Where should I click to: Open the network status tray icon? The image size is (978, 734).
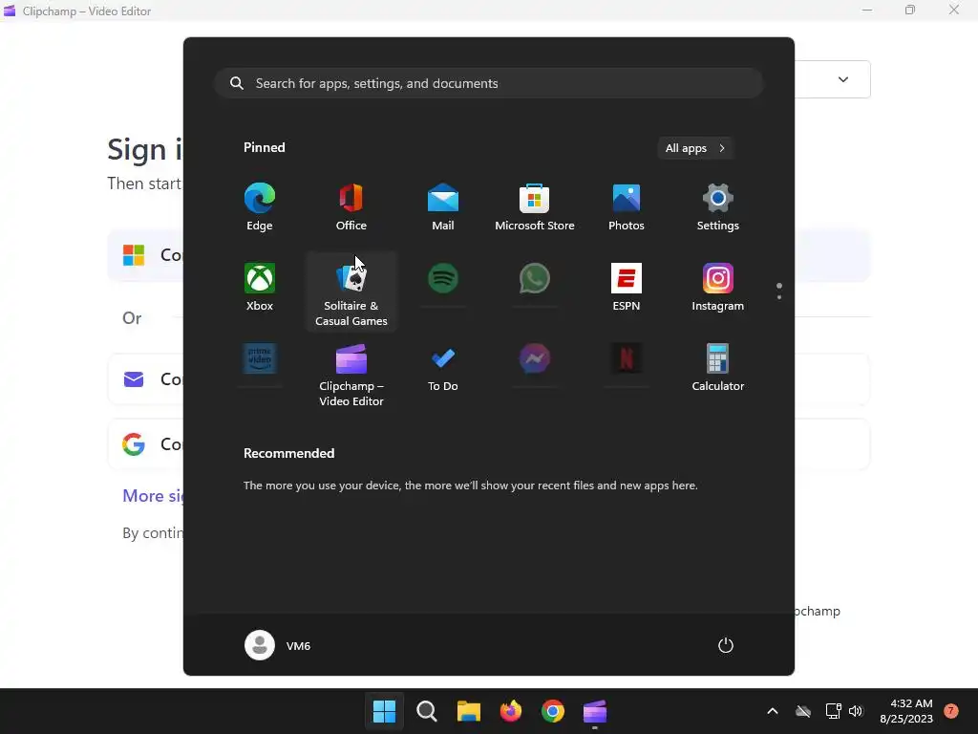[x=833, y=711]
